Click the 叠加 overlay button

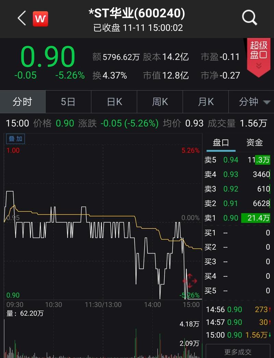tap(15, 139)
